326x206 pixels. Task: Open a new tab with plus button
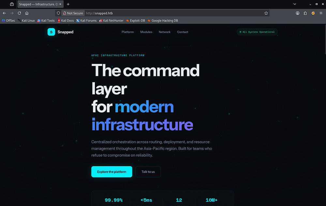(68, 4)
